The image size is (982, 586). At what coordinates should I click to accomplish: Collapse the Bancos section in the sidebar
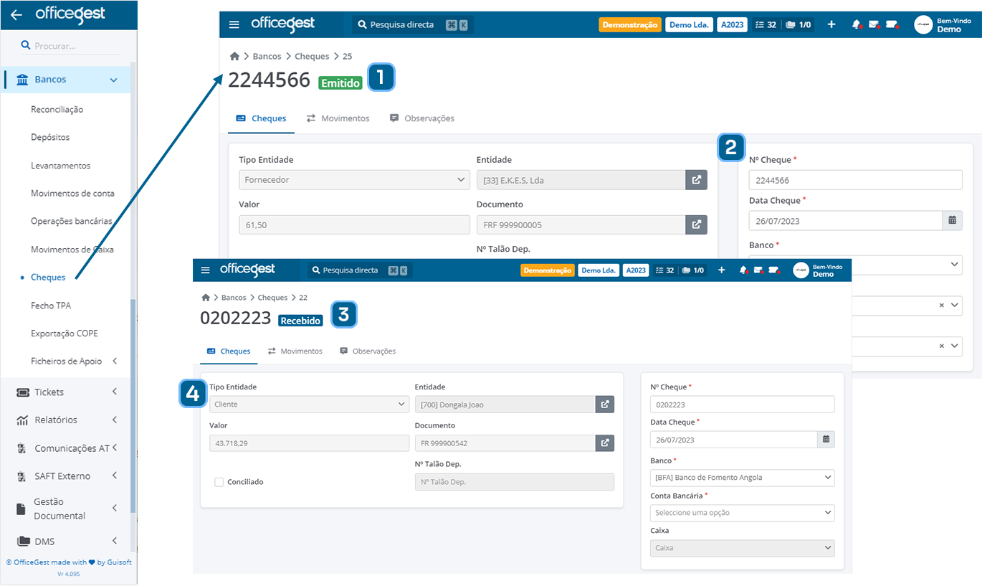[x=115, y=79]
